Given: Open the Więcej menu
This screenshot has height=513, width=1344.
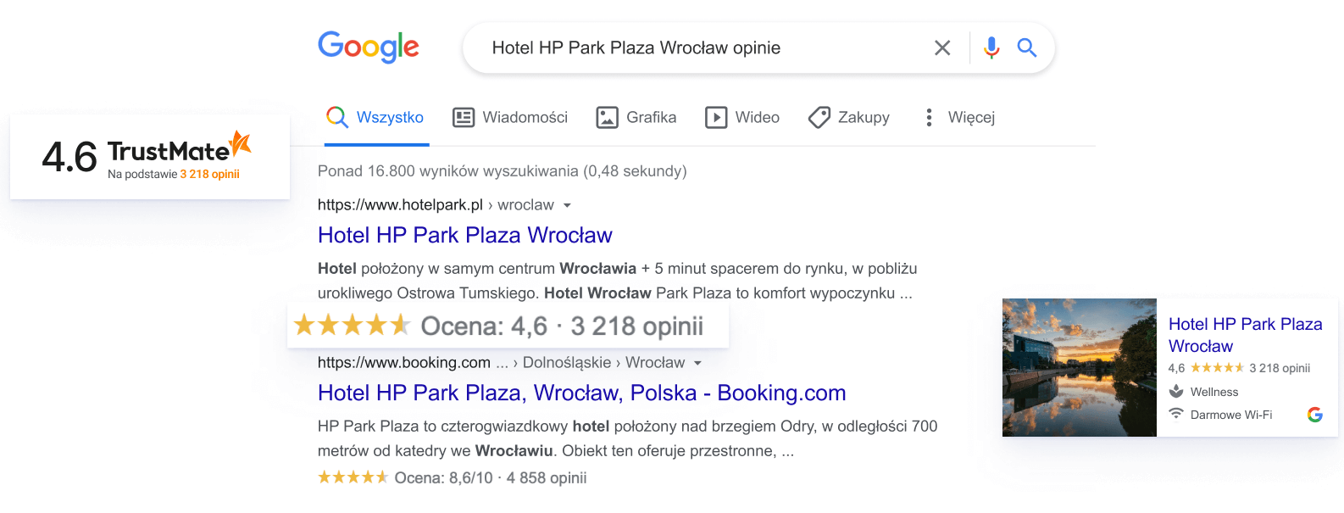Looking at the screenshot, I should point(971,117).
